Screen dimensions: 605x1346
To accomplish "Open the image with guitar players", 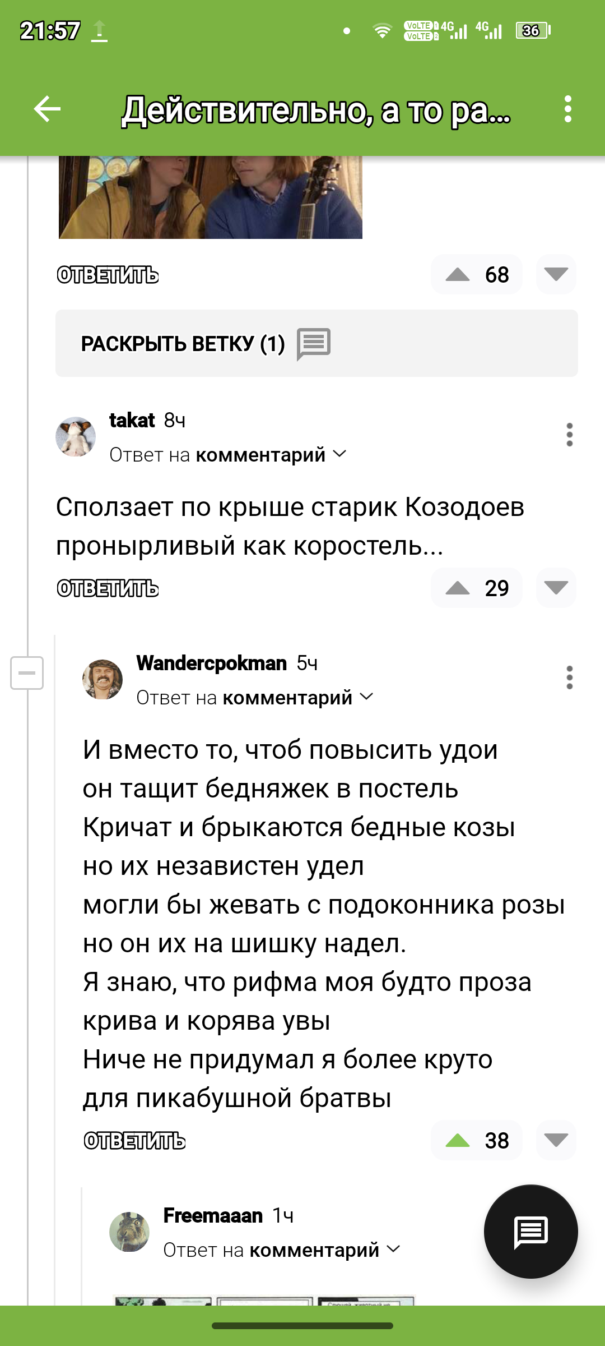I will (x=210, y=197).
